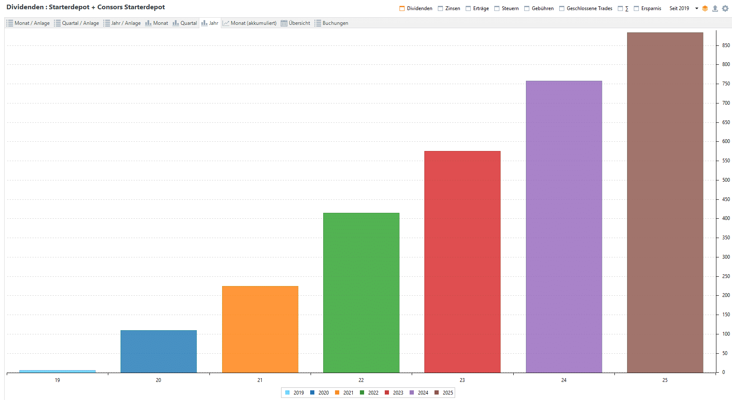Click the line chart icon for Monat (akkumuliert)
The width and height of the screenshot is (732, 400).
pyautogui.click(x=226, y=23)
